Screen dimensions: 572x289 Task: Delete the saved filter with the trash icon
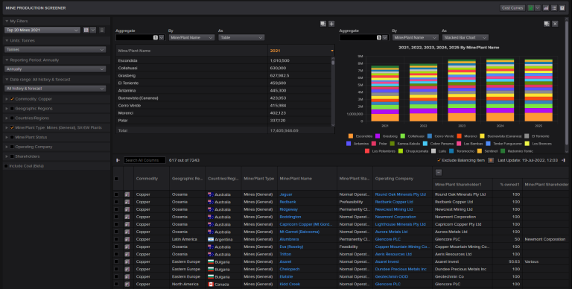tap(102, 30)
